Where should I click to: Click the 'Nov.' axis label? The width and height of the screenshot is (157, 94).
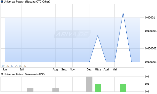point(73,69)
